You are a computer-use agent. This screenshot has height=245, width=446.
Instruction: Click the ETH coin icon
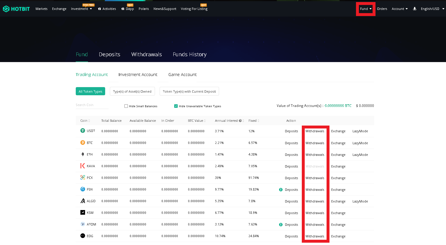[83, 154]
